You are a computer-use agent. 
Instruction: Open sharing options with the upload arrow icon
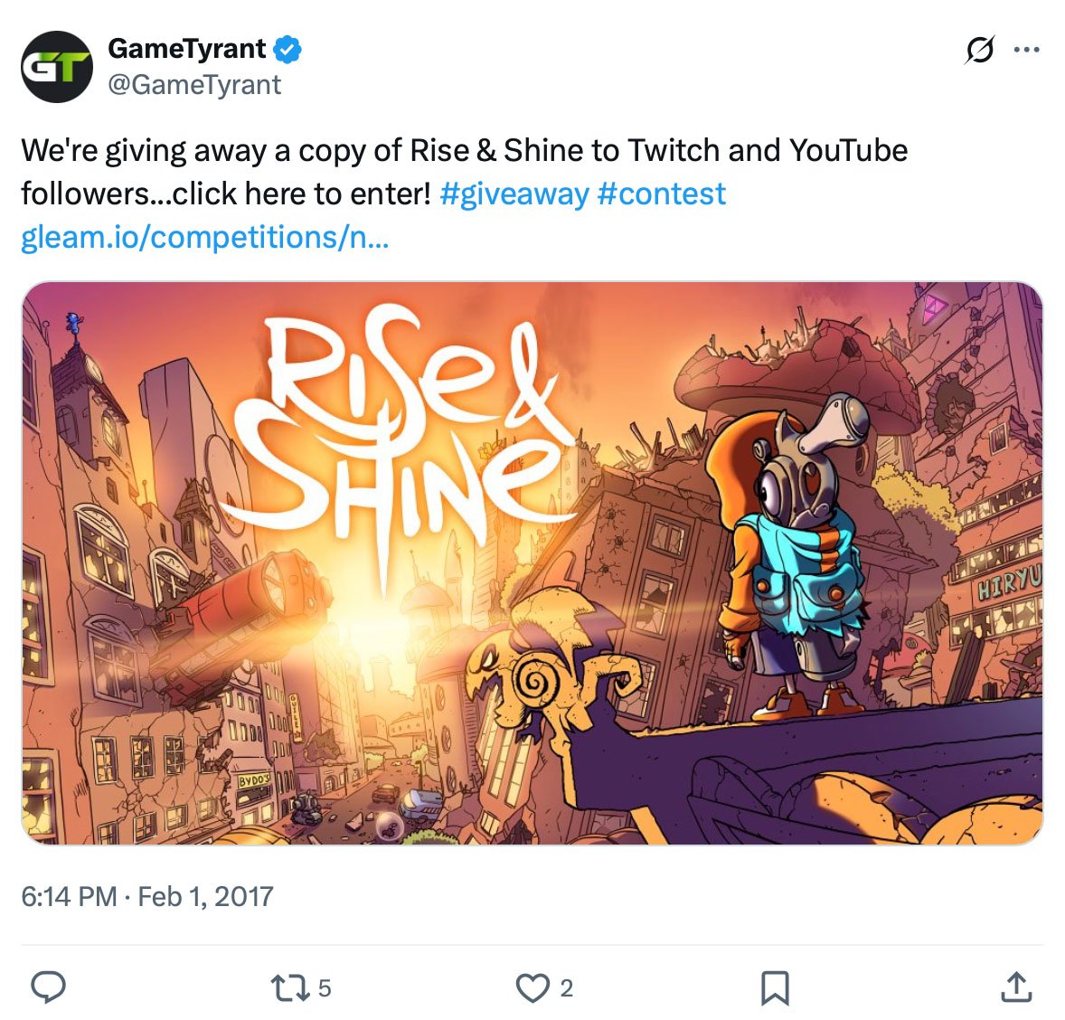[x=1017, y=988]
